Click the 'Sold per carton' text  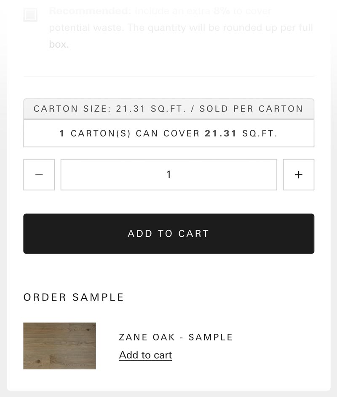pyautogui.click(x=251, y=109)
